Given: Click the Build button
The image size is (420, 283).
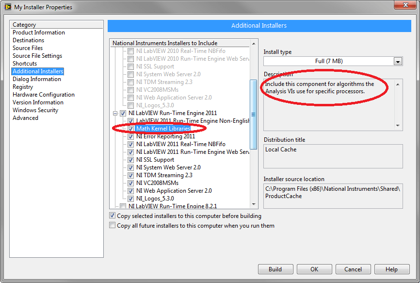Looking at the screenshot, I should click(x=275, y=269).
